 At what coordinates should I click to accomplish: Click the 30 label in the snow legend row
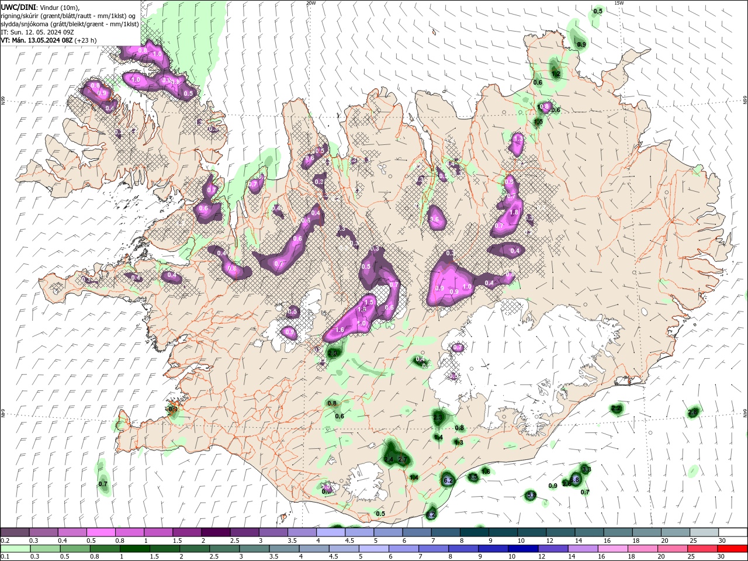[x=721, y=541]
